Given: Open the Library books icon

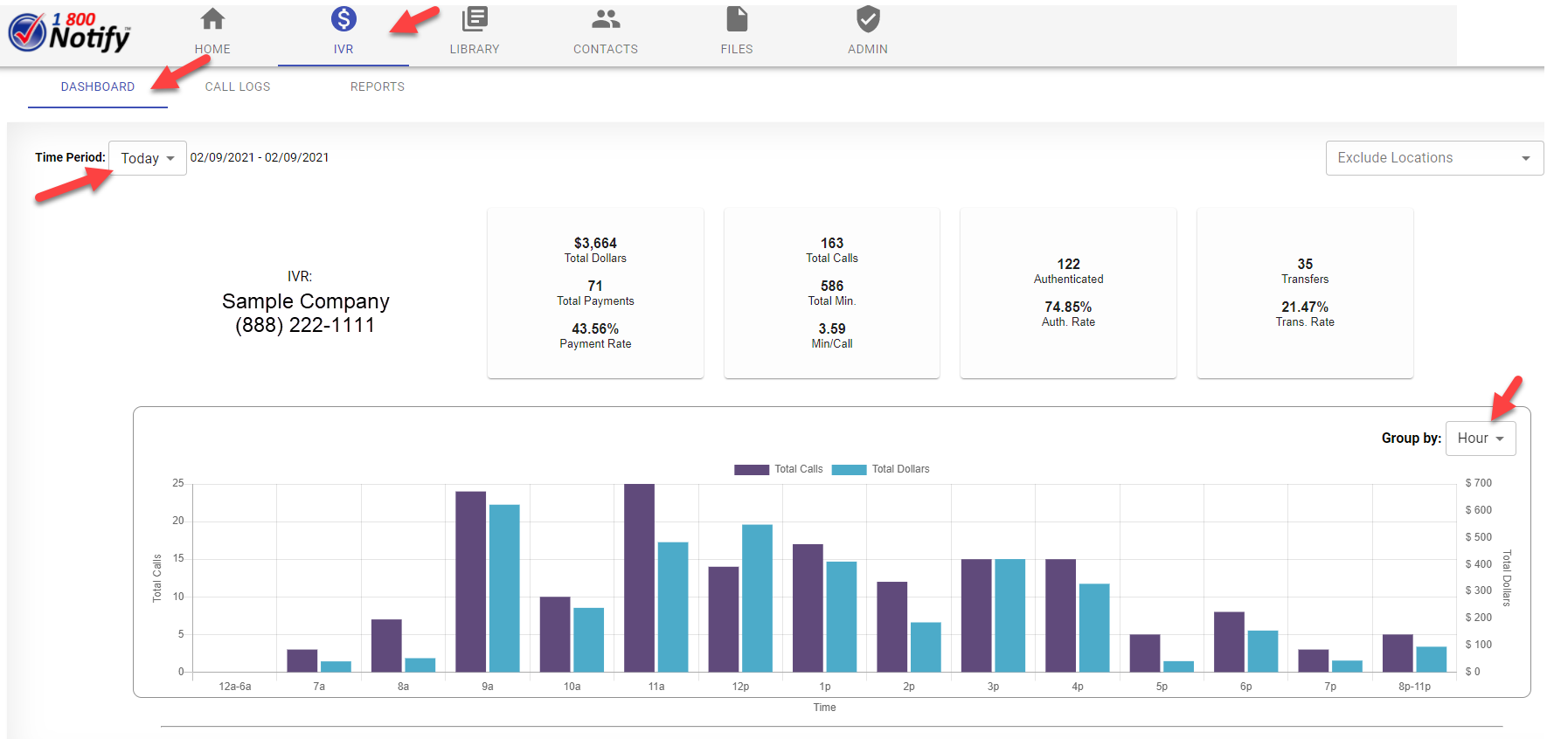Looking at the screenshot, I should pos(475,19).
